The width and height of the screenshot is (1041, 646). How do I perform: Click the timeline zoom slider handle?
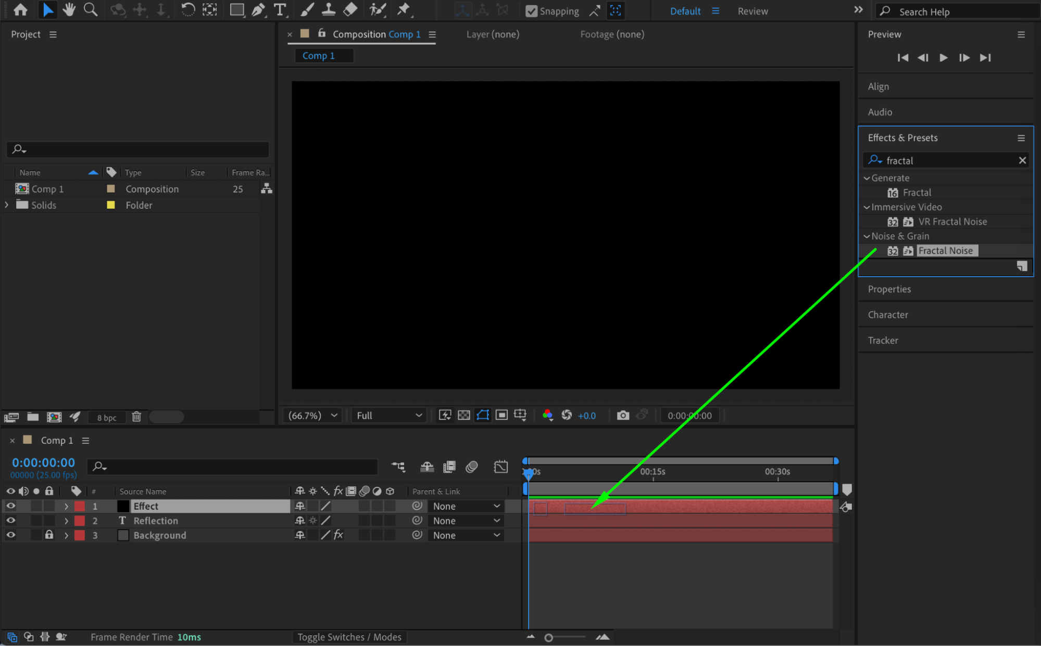point(548,637)
